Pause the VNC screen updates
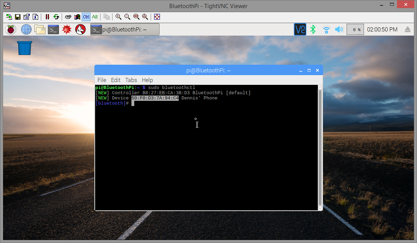 47,17
